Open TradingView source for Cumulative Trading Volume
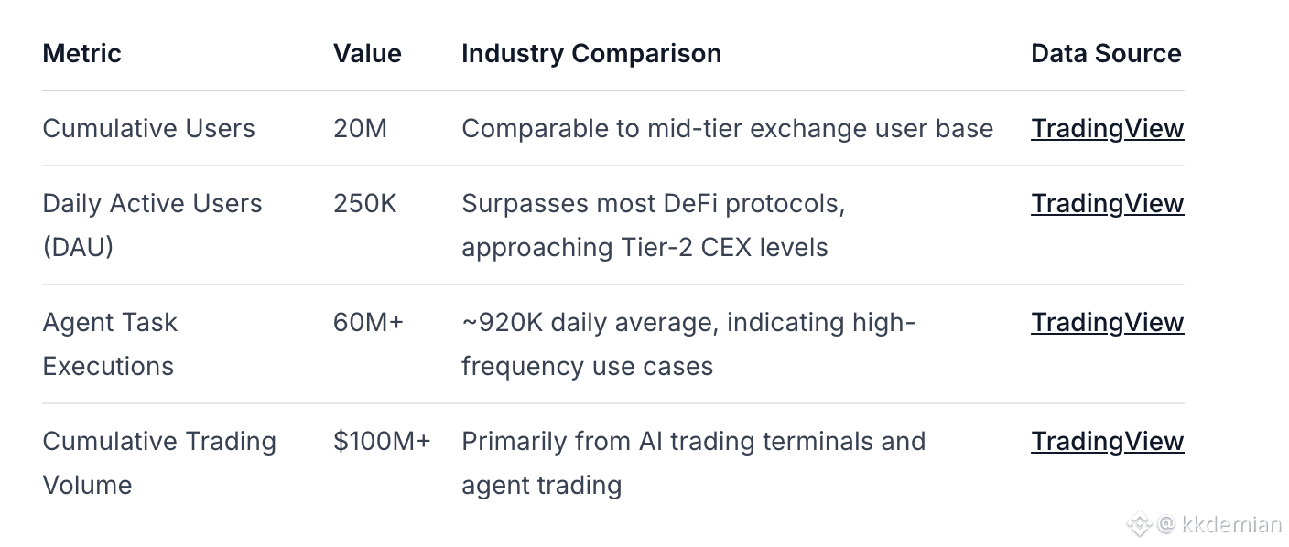 (1107, 441)
